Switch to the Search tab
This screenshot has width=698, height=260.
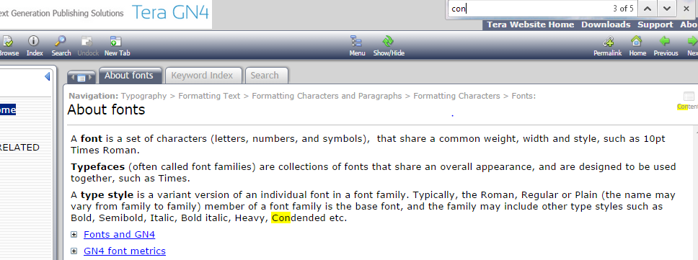[x=265, y=76]
